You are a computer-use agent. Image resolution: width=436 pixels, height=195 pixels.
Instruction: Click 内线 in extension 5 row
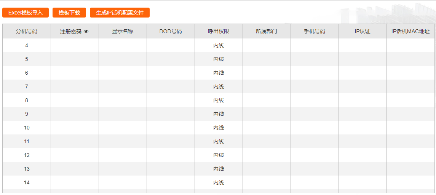(219, 59)
